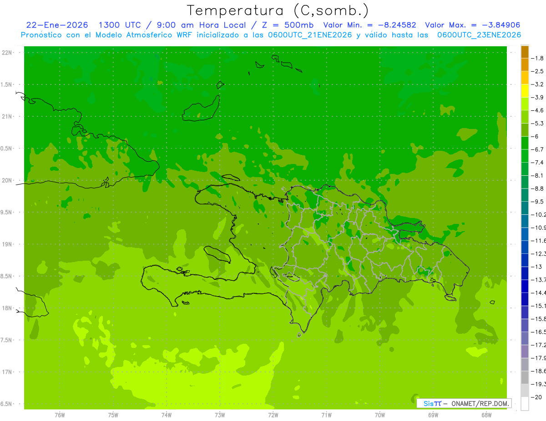
Task: Pick the gray swatch between -18.6 and -19.3
Action: coord(525,377)
